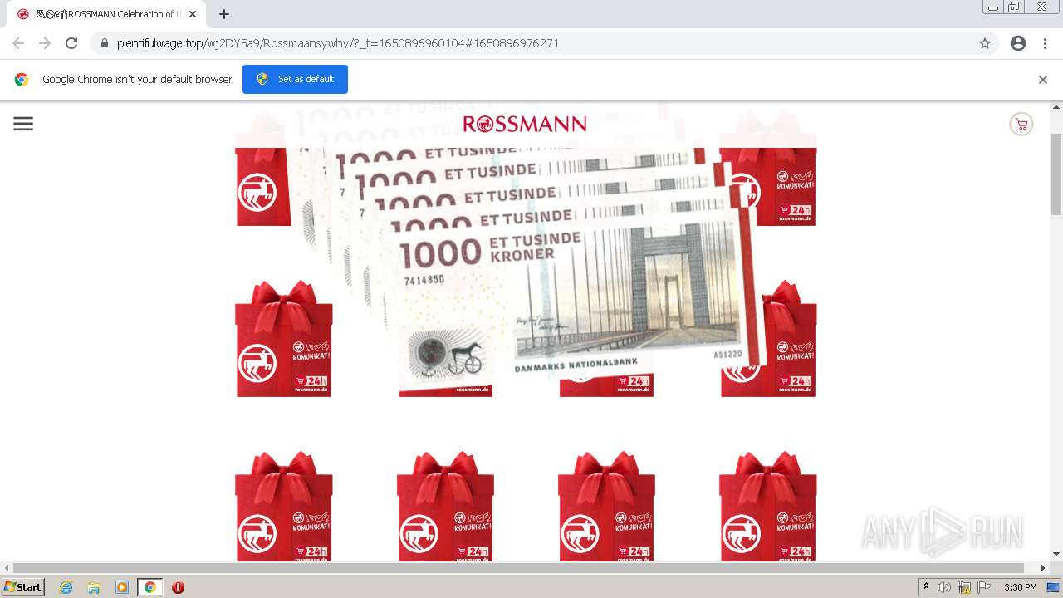
Task: Open the media player taskbar icon
Action: [122, 587]
